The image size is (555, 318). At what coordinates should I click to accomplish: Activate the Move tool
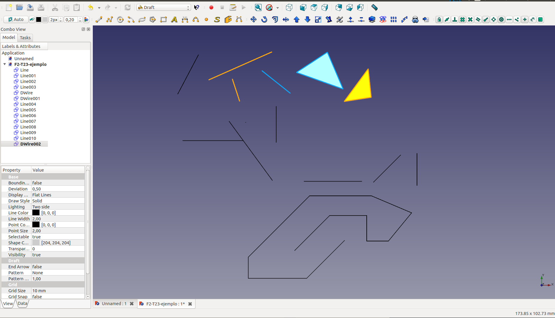pyautogui.click(x=253, y=20)
